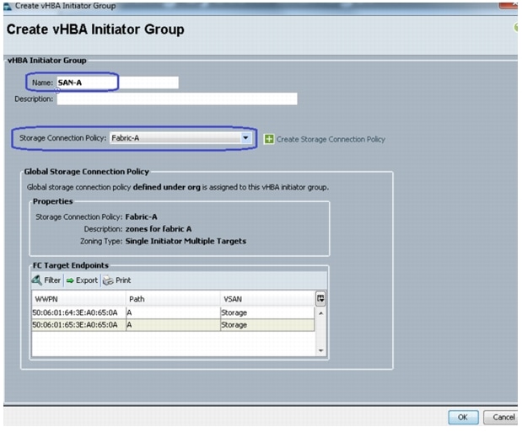Screen dimensions: 522x443
Task: Sort by the WWPN column header
Action: pyautogui.click(x=79, y=299)
